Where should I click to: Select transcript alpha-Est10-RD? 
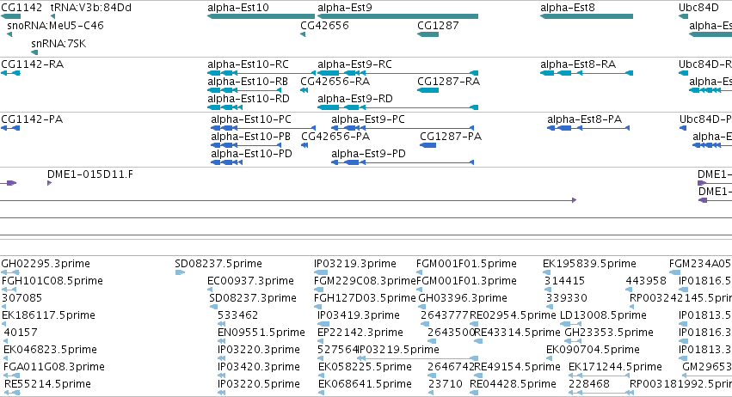click(x=225, y=107)
